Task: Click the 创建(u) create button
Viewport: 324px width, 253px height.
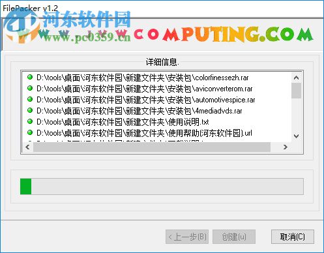Action: click(234, 237)
